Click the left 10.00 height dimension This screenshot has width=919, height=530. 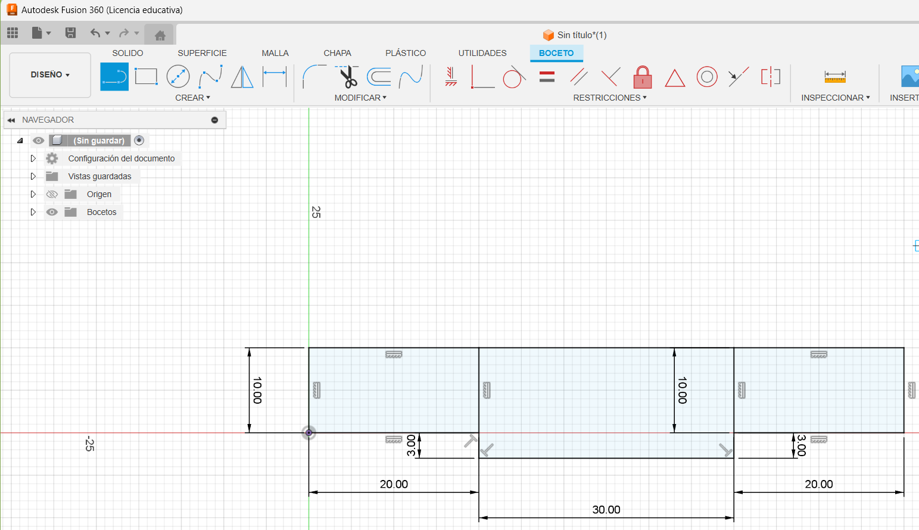point(257,390)
